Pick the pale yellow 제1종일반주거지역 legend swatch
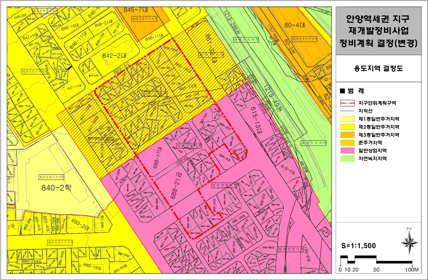Viewport: 428px width, 280px height. [x=347, y=119]
